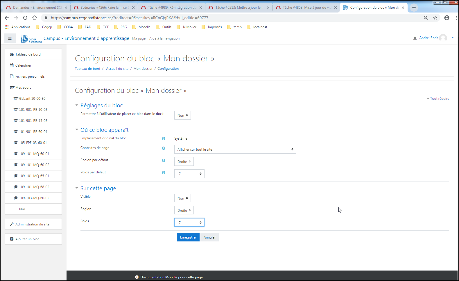Click help icon beside Poids par défaut
The image size is (459, 281).
[164, 173]
